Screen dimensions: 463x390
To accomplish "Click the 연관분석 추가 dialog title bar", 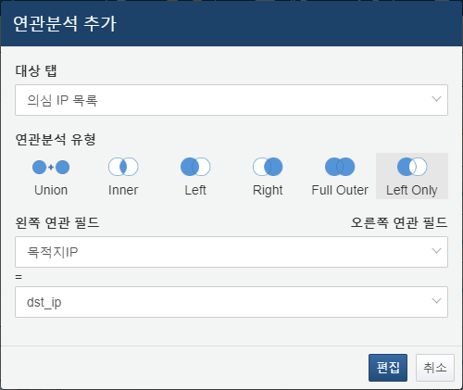I will [231, 23].
